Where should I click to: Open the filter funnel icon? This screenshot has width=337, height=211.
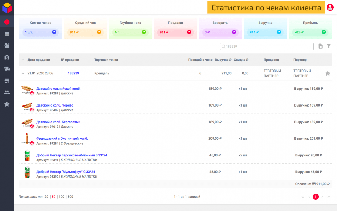click(329, 46)
